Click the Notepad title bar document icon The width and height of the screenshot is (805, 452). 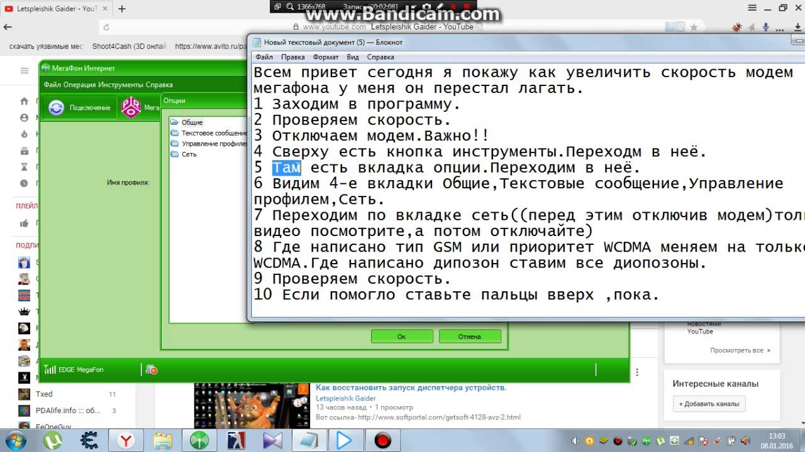click(257, 42)
